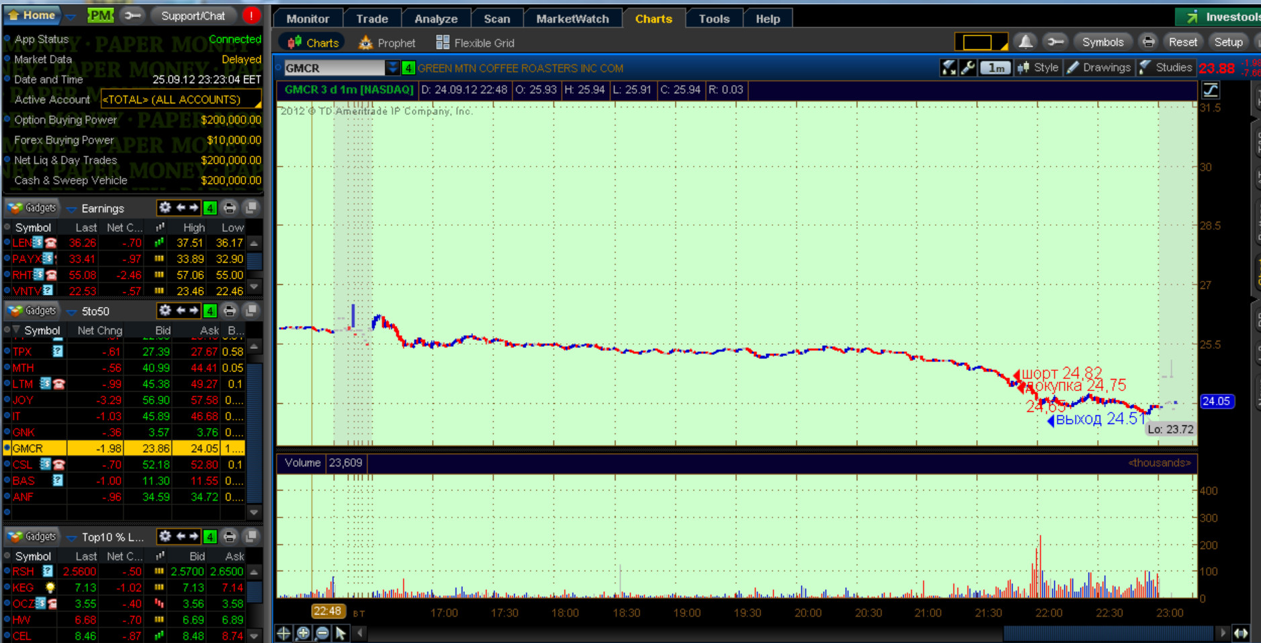This screenshot has height=643, width=1261.
Task: Open the 1m timeframe selector
Action: [995, 68]
